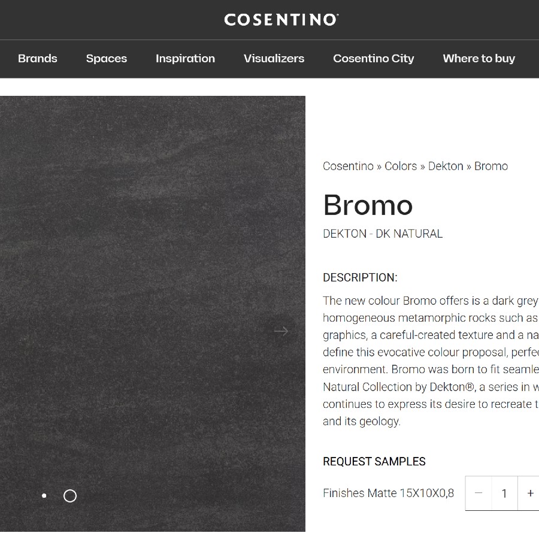Follow the Dekton breadcrumb link

point(446,166)
